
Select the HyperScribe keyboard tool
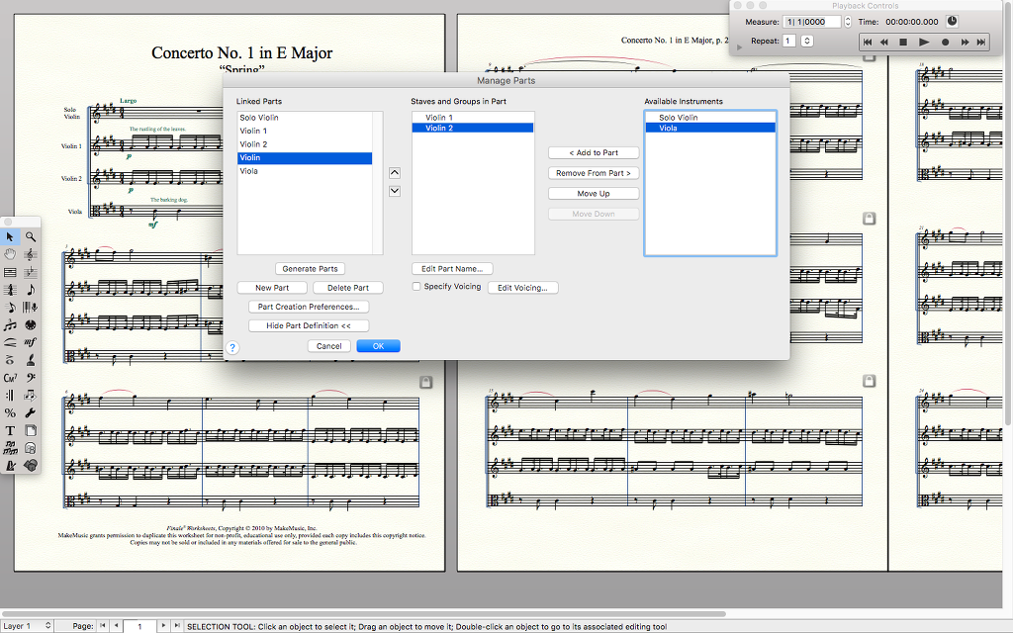pyautogui.click(x=31, y=308)
